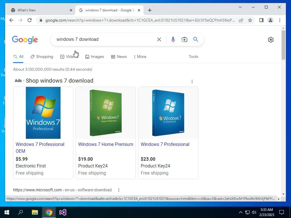291x218 pixels.
Task: Open the Windows 7 Home Premium link
Action: (x=106, y=144)
